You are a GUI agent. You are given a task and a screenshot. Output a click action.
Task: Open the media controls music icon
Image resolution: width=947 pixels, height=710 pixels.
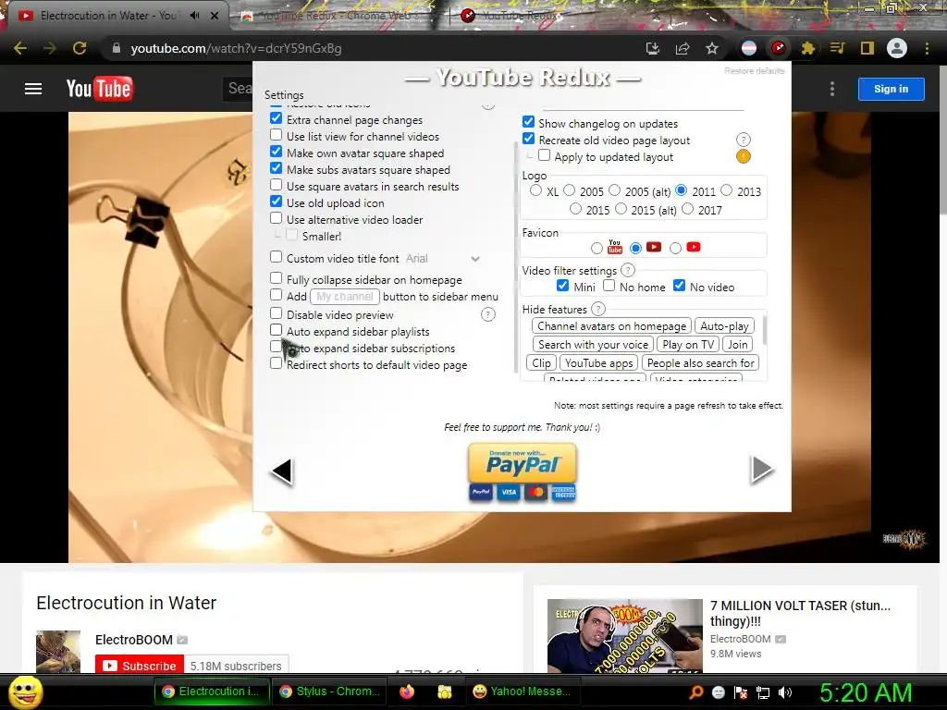(x=837, y=48)
